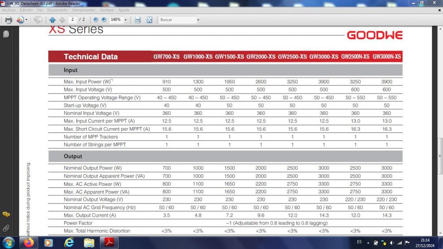Click the Max. Input Power (W) row label

[88, 82]
